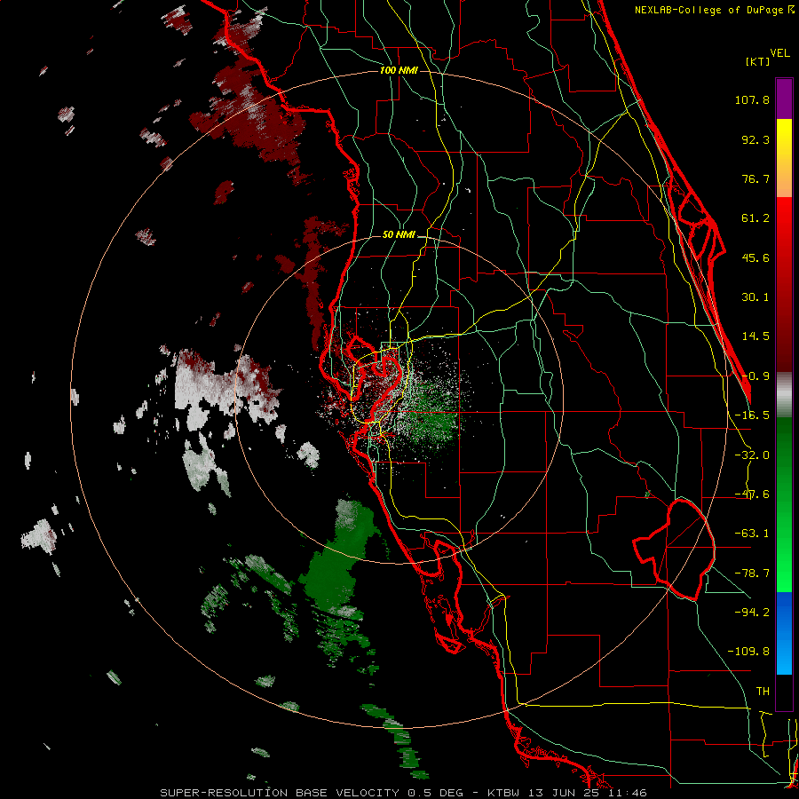Select the -47.6 scale value
Viewport: 799px width, 799px height.
point(752,494)
